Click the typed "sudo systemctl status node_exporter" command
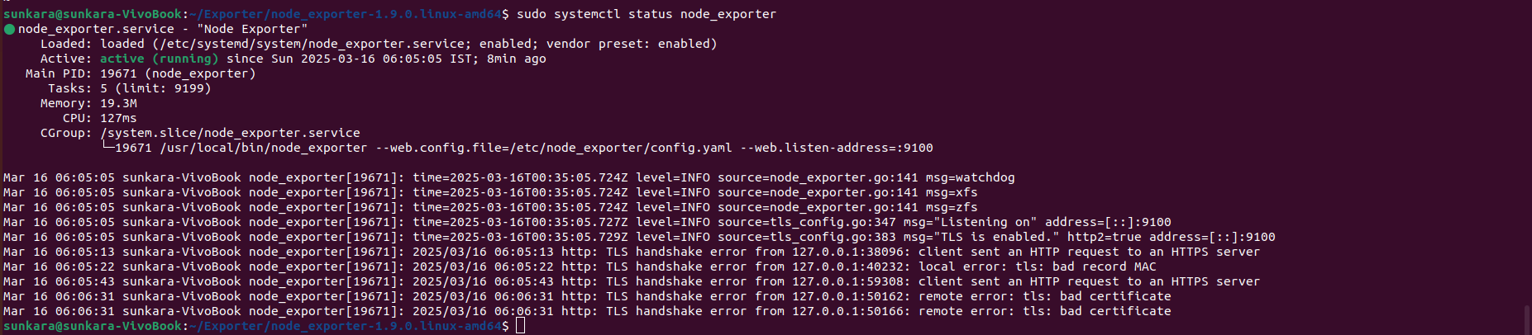Image resolution: width=1532 pixels, height=335 pixels. pos(647,14)
